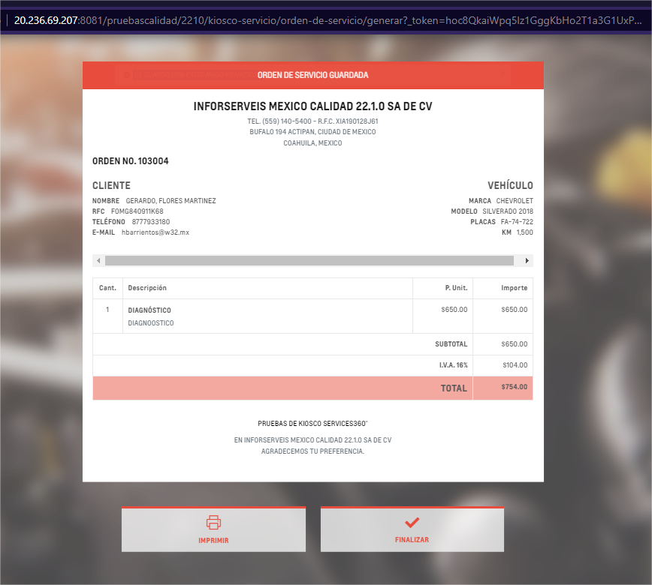Click the $754.00 total amount
The image size is (652, 585).
514,388
